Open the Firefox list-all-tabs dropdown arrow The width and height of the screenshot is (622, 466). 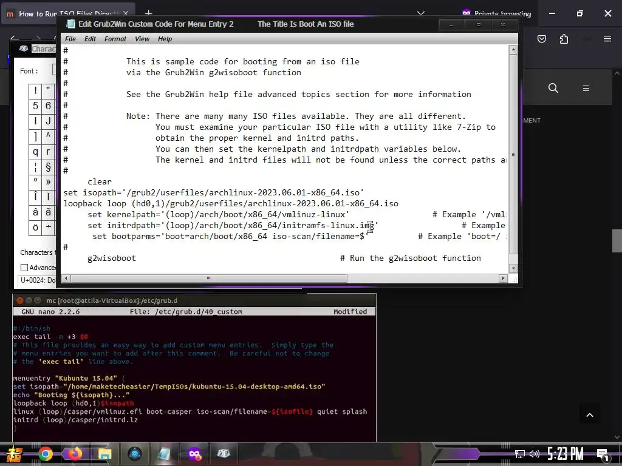[x=421, y=13]
